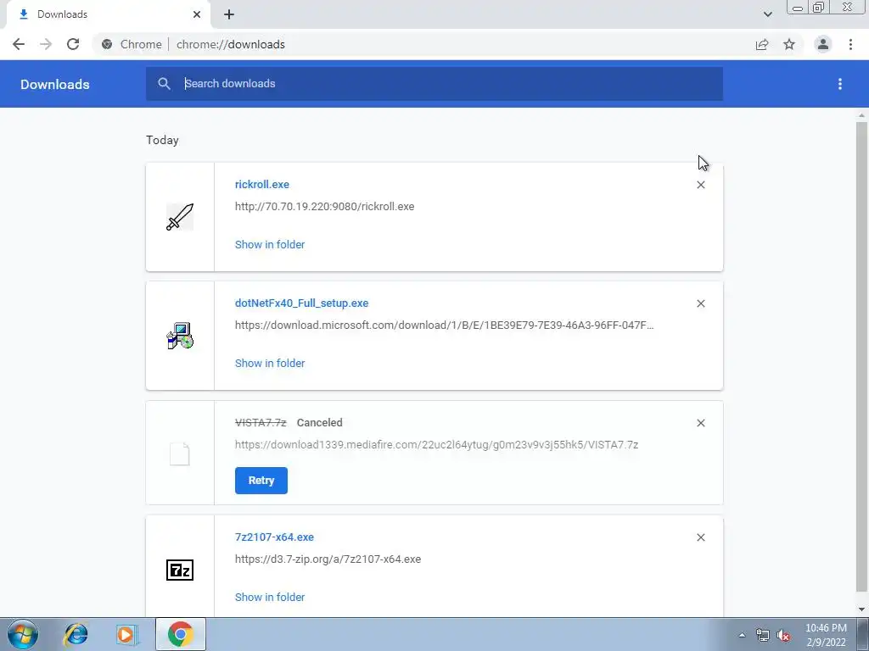This screenshot has width=869, height=651.
Task: Show rickroll.exe in its folder
Action: (270, 245)
